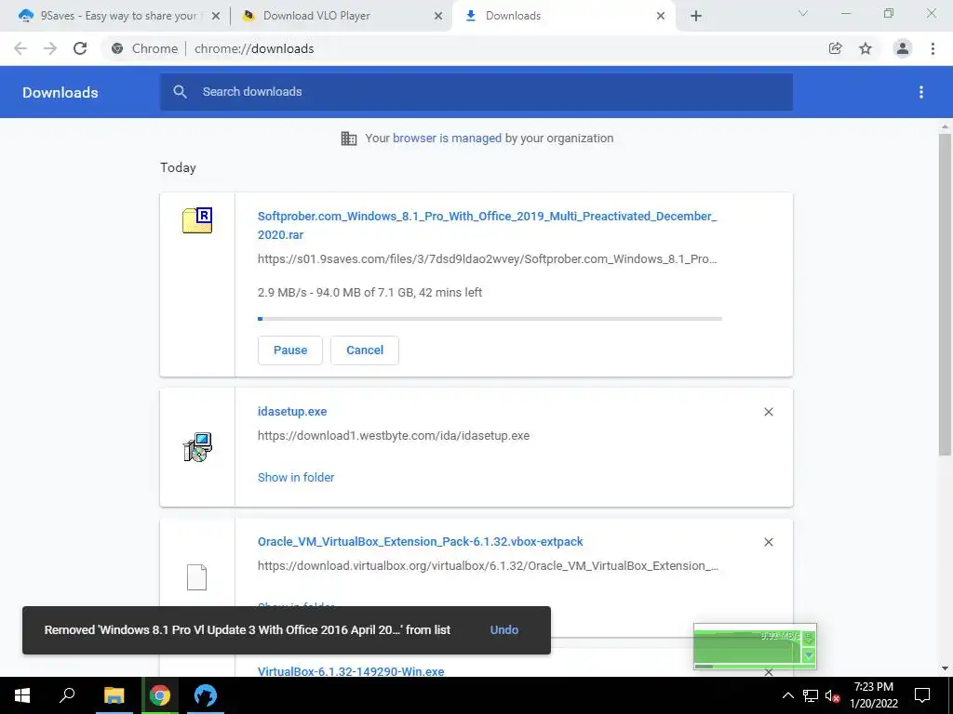
Task: Open Oracle VM VirtualBox Extension Pack link
Action: [x=420, y=542]
